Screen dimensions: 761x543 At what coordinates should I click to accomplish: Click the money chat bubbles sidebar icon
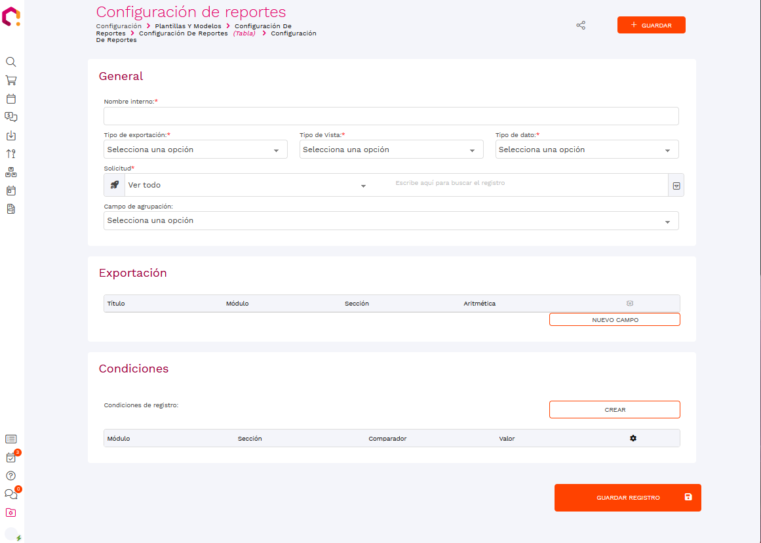click(10, 117)
